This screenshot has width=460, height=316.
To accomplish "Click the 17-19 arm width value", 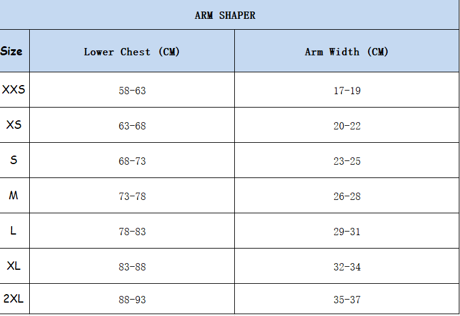I will 347,91.
